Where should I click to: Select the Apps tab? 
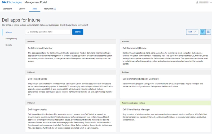[34, 9]
